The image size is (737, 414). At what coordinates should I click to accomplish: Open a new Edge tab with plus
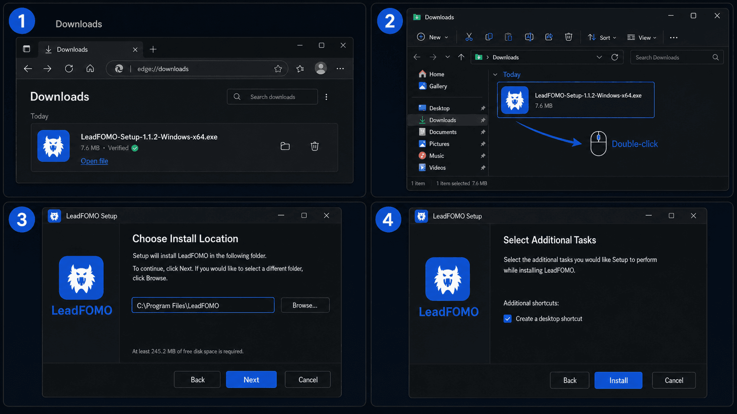click(153, 49)
